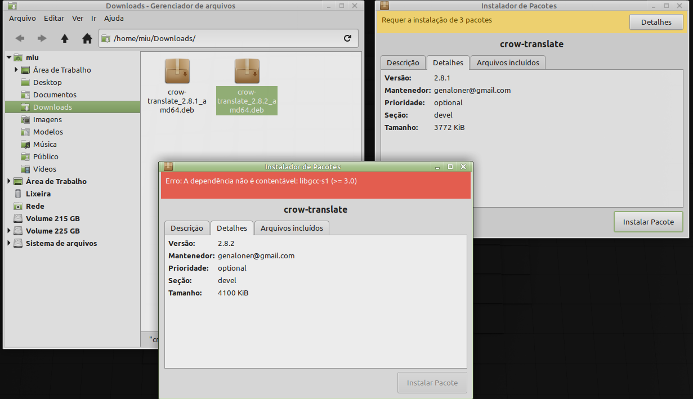Click the Modelos folder icon in sidebar
Viewport: 693px width, 399px height.
[25, 132]
